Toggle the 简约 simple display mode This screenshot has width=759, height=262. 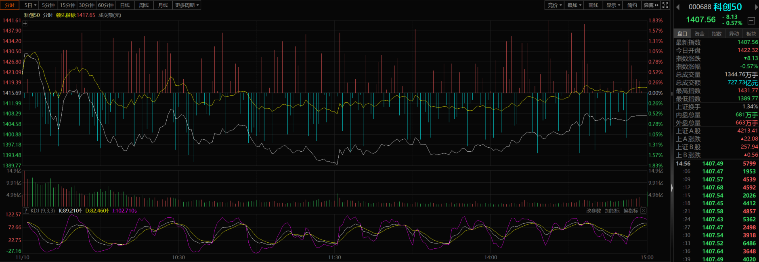[632, 5]
